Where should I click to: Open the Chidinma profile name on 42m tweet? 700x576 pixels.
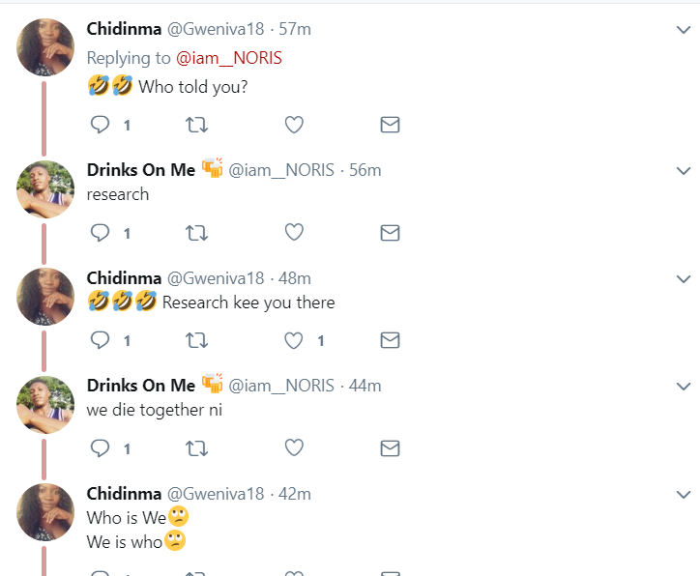tap(124, 494)
